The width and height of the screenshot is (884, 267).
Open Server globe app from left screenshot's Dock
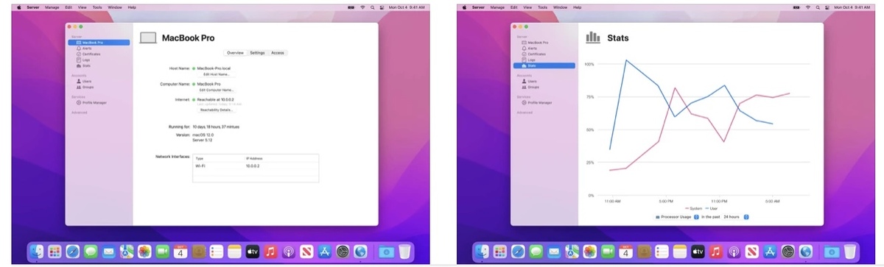(x=360, y=251)
